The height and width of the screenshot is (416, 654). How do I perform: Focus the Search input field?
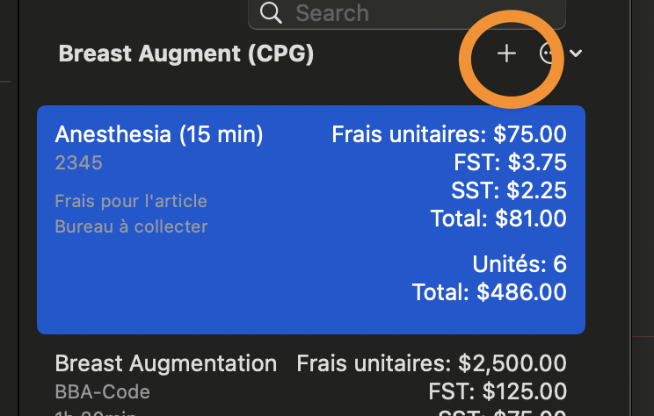tap(407, 13)
